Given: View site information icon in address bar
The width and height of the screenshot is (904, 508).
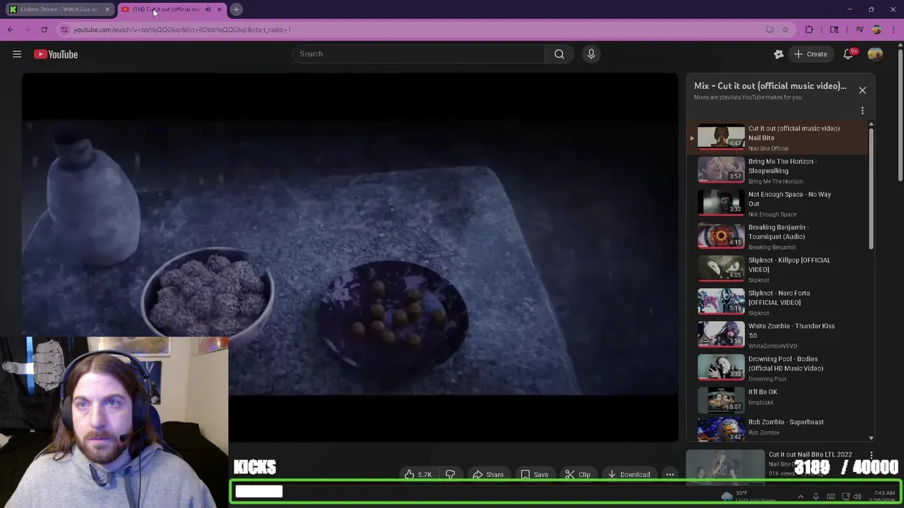Looking at the screenshot, I should click(64, 30).
